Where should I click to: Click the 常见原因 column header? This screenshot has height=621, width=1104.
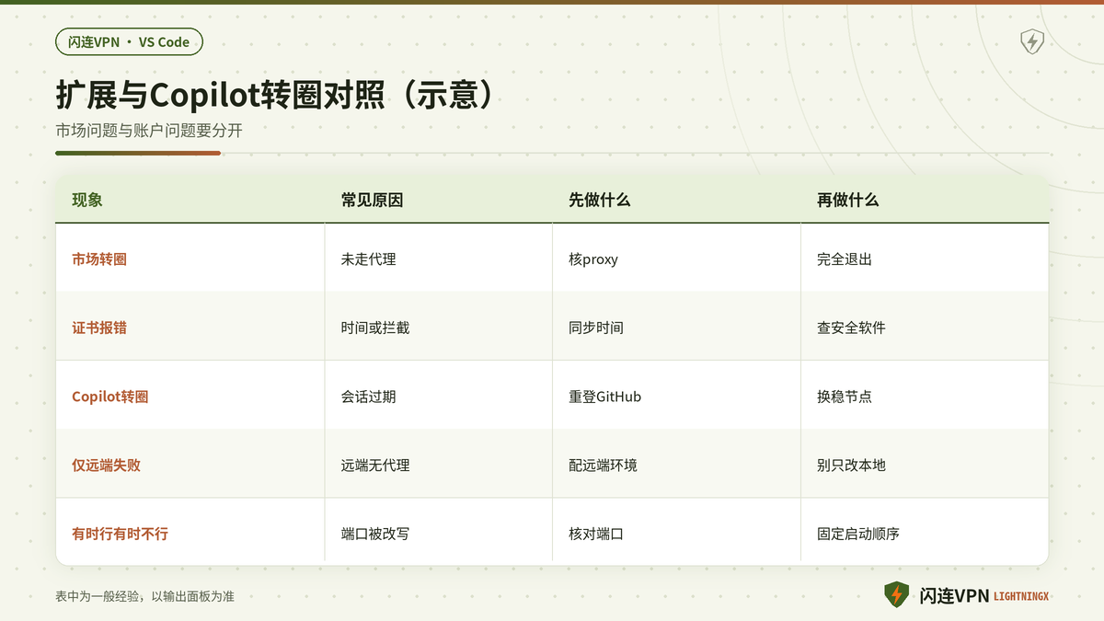click(372, 200)
